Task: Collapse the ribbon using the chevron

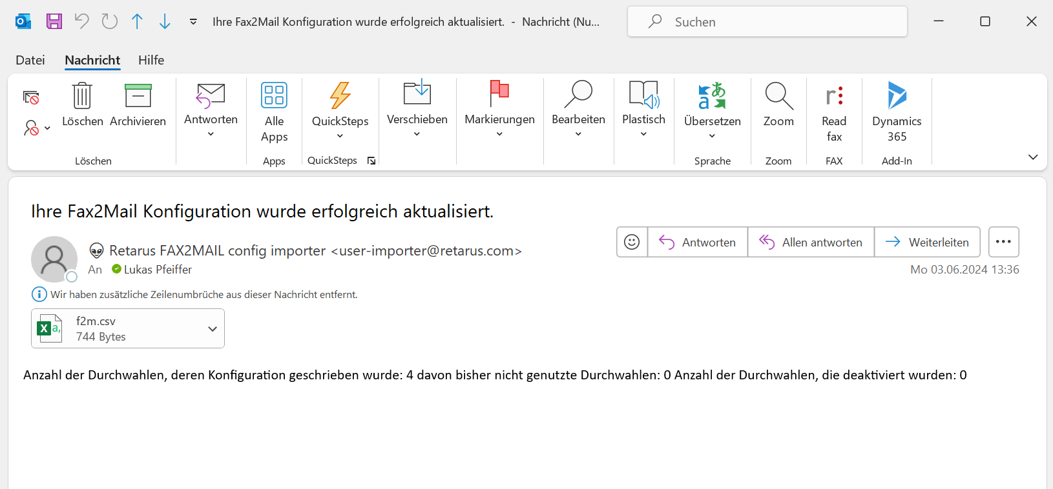Action: (1032, 157)
